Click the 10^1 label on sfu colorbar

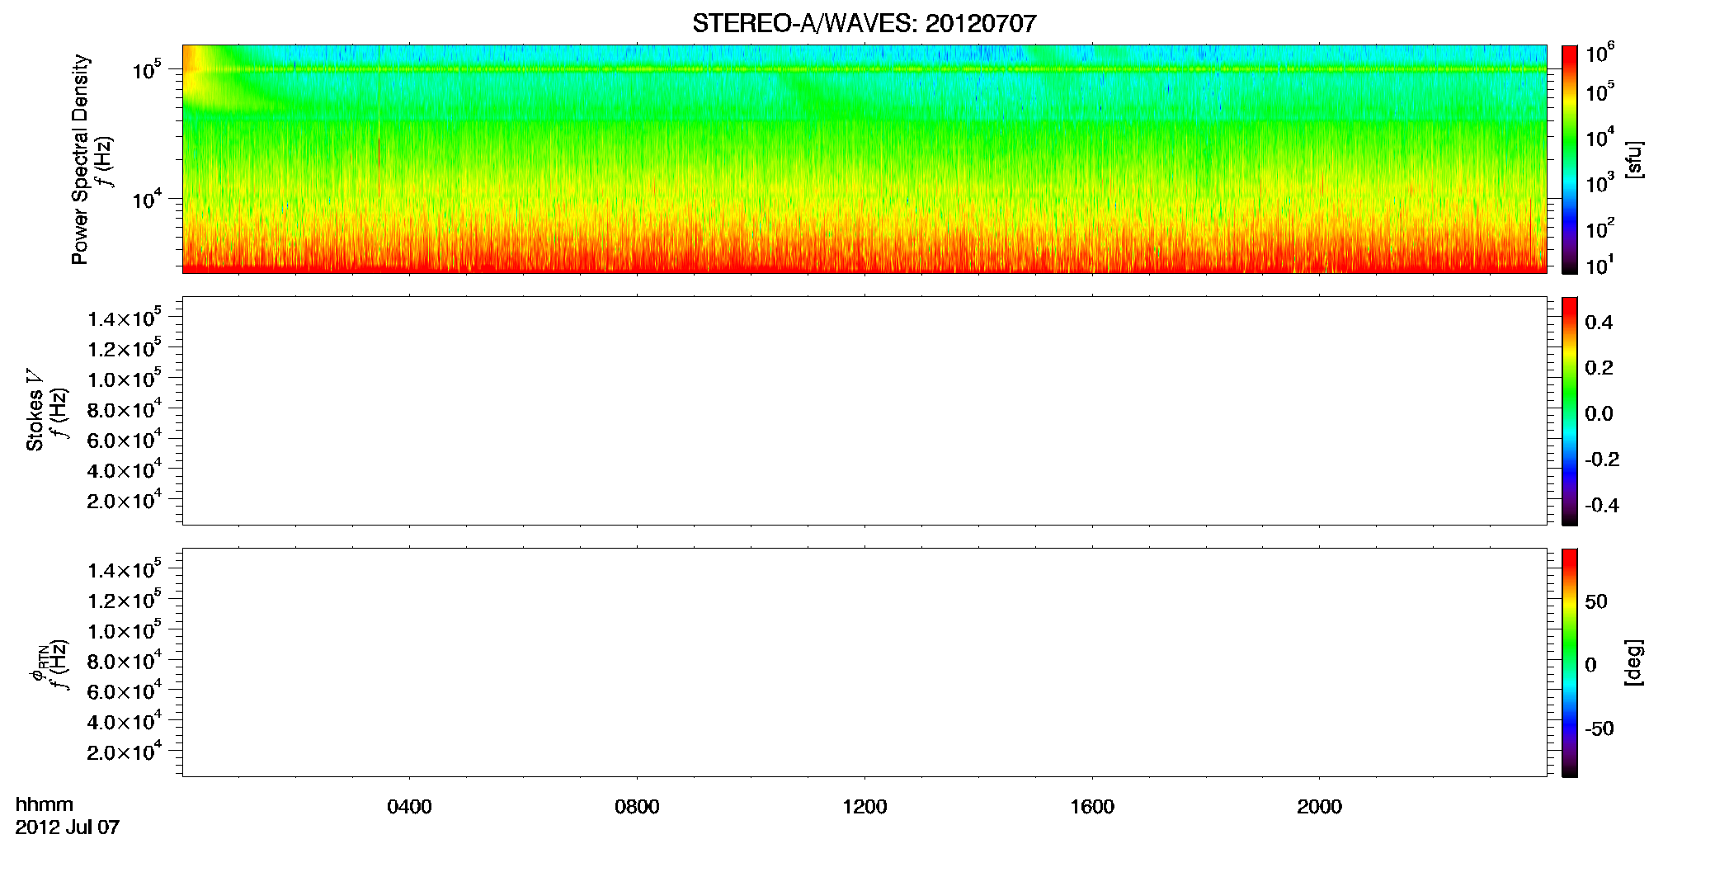(x=1600, y=265)
